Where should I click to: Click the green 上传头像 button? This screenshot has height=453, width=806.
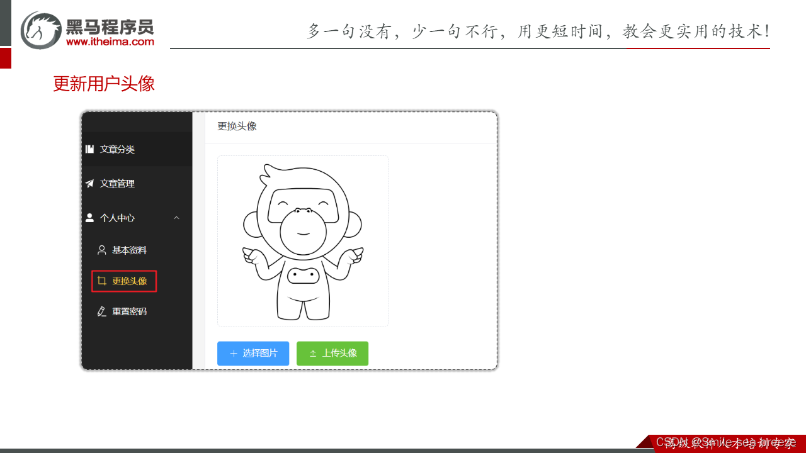point(332,354)
